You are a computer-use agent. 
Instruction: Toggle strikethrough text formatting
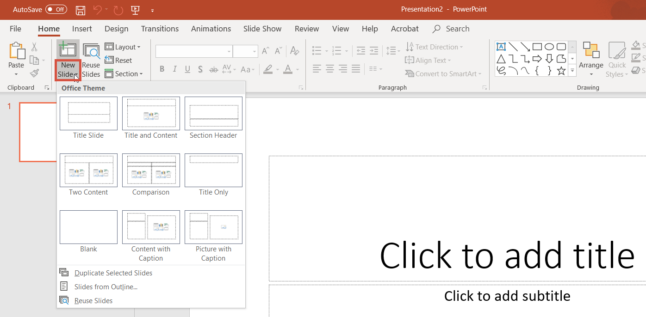(213, 69)
